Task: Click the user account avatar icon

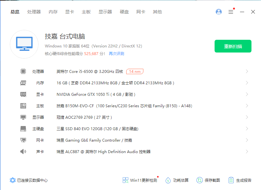Action: [x=219, y=12]
